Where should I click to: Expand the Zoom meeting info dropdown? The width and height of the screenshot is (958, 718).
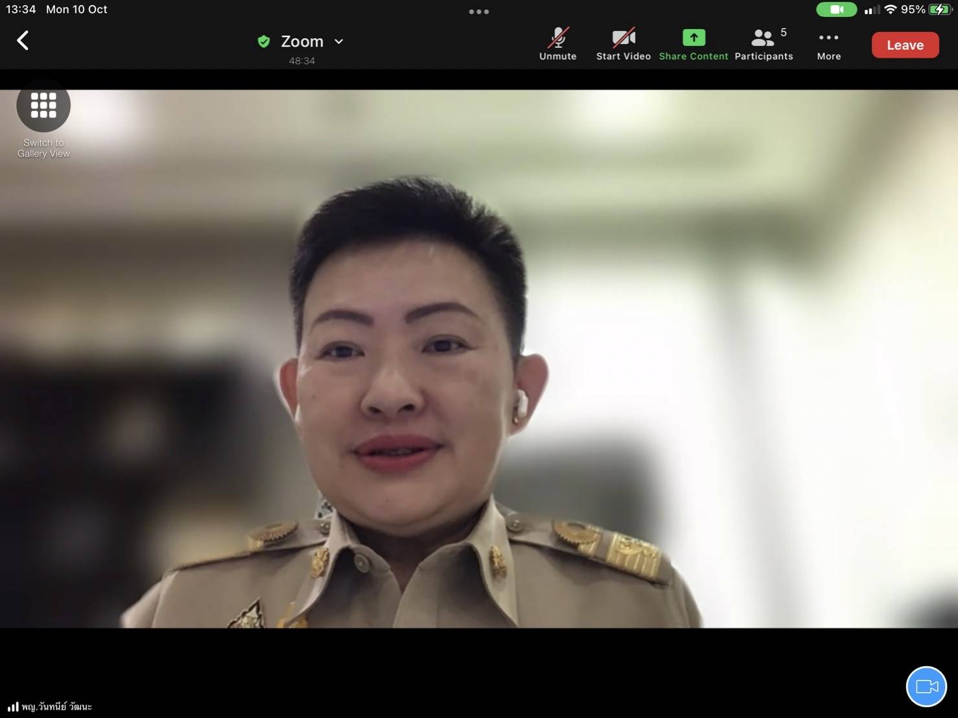(338, 41)
